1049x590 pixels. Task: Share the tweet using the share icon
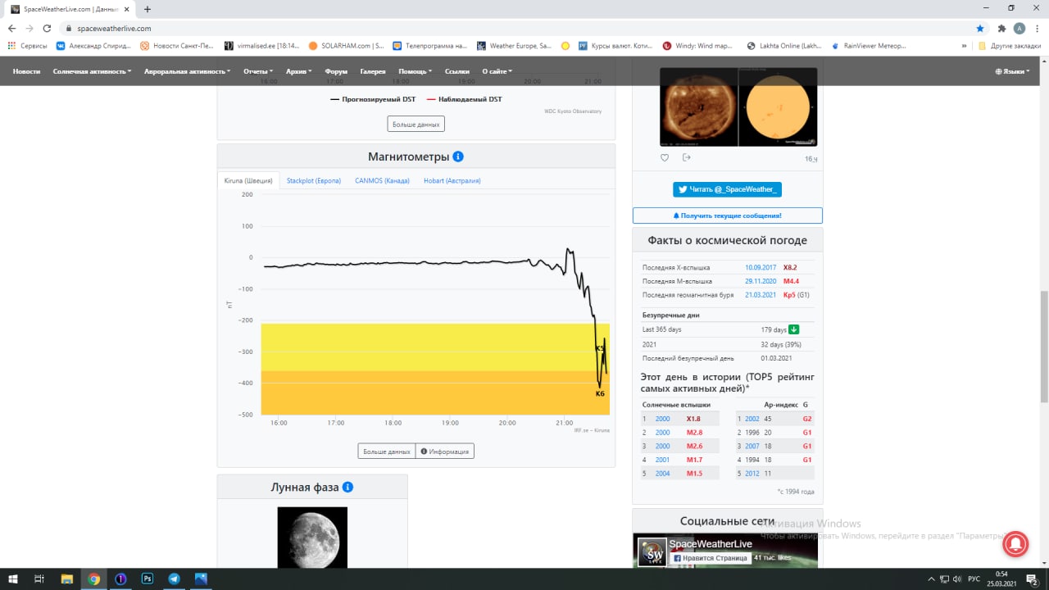coord(687,158)
